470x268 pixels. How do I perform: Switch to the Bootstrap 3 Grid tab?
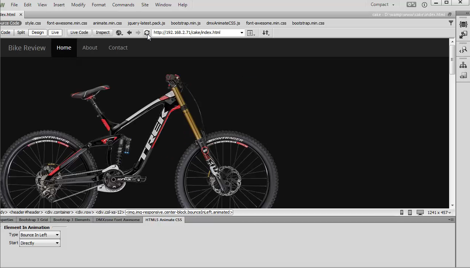coord(34,220)
